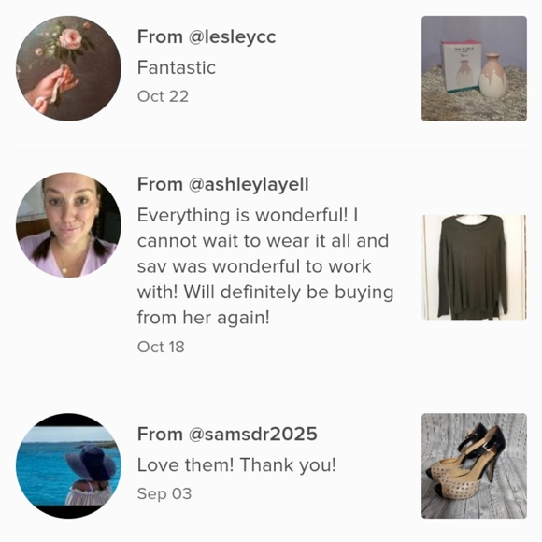This screenshot has height=542, width=542.
Task: Click the Sep 03 review date
Action: pyautogui.click(x=164, y=493)
